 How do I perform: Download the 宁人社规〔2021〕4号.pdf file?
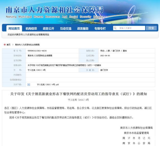point(48,84)
